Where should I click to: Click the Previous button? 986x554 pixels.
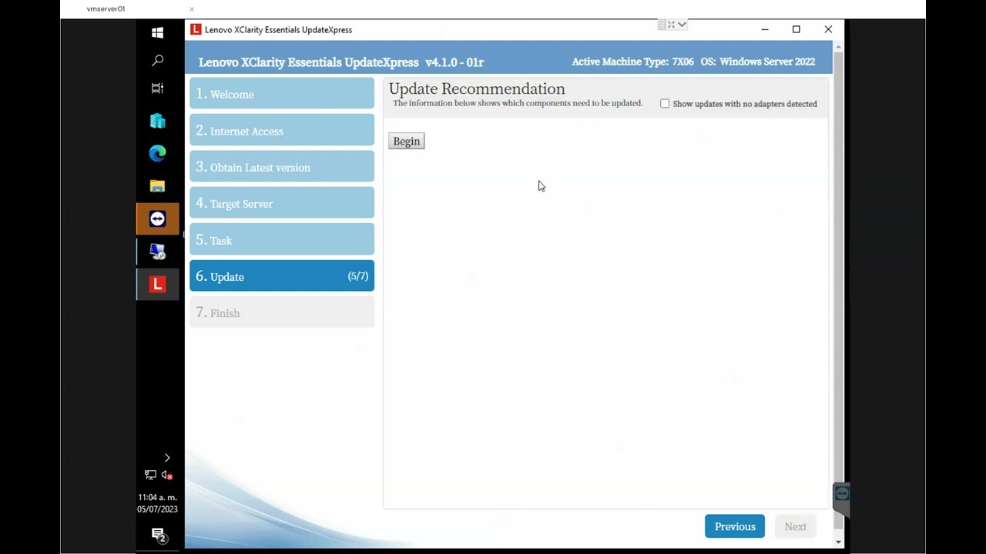(735, 526)
